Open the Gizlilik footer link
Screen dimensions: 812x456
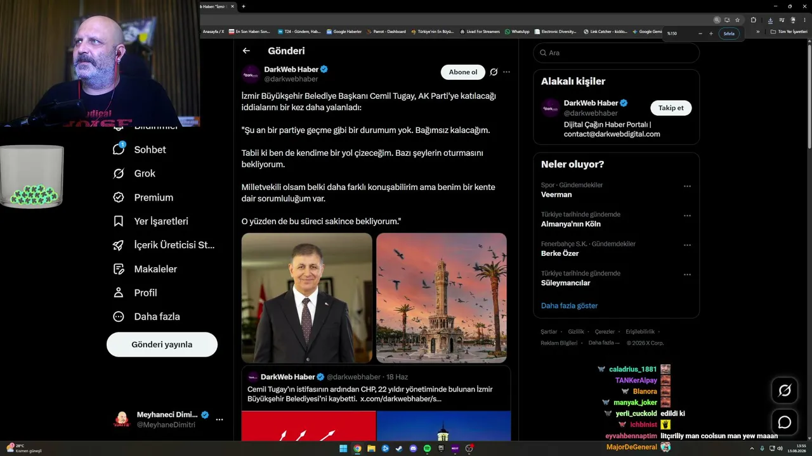pos(576,332)
